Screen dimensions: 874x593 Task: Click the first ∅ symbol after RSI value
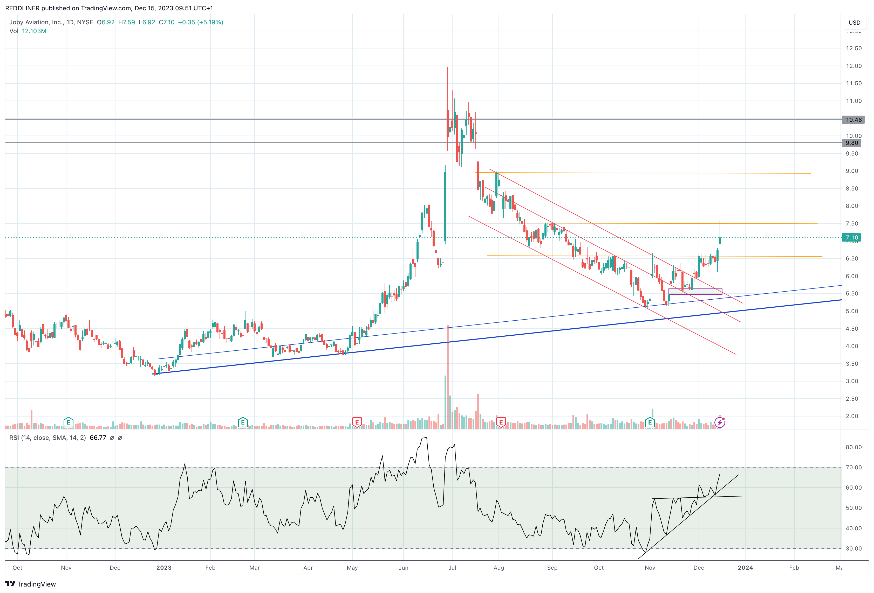112,438
